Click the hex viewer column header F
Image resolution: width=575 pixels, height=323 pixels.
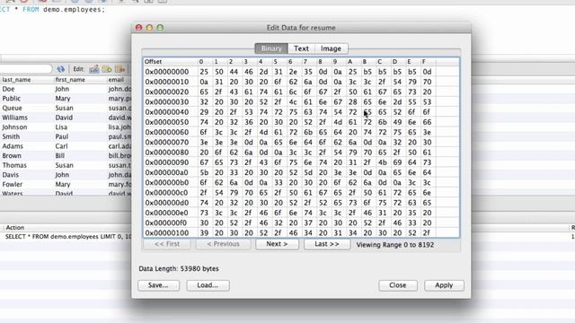424,62
